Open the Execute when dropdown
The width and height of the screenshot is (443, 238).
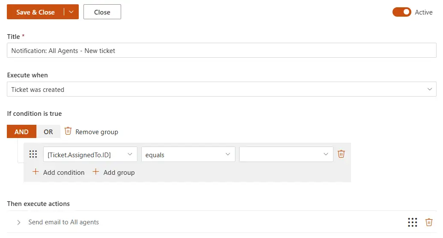(222, 89)
